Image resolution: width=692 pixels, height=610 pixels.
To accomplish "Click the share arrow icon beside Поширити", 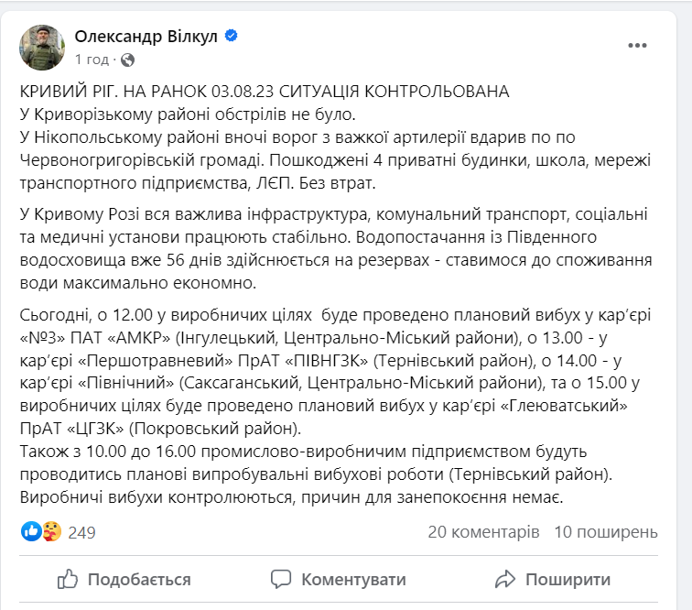I will [504, 579].
